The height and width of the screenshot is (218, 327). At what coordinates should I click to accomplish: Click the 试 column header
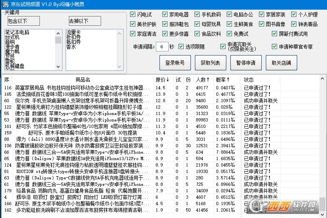pos(178,80)
